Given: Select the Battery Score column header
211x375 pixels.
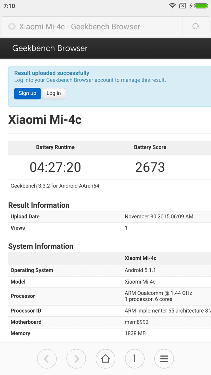Looking at the screenshot, I should click(x=150, y=147).
